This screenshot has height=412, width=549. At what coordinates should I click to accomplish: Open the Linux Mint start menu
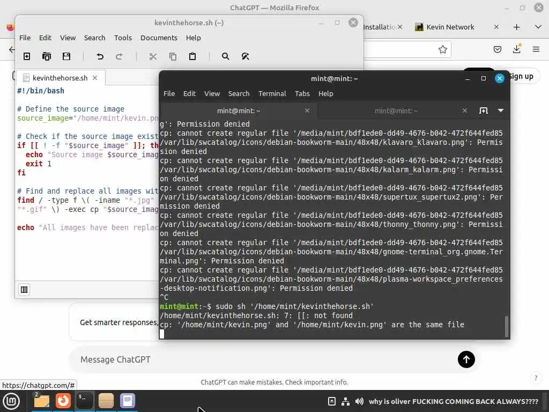point(11,401)
